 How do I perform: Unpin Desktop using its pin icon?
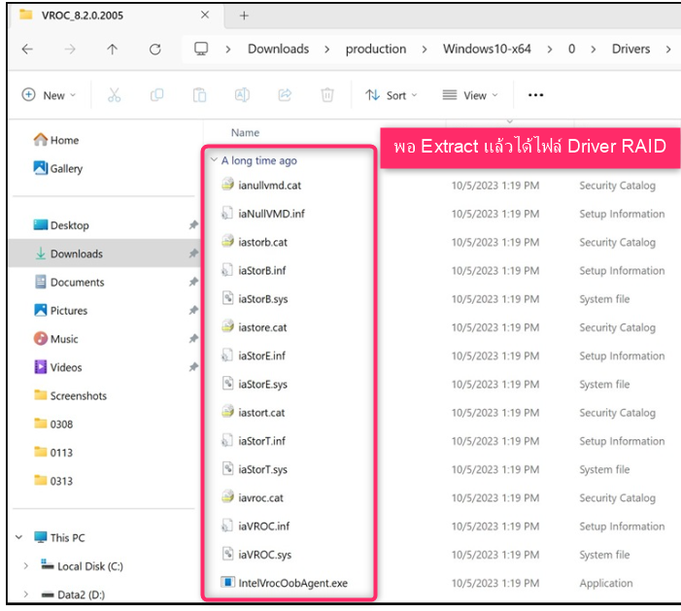[193, 224]
